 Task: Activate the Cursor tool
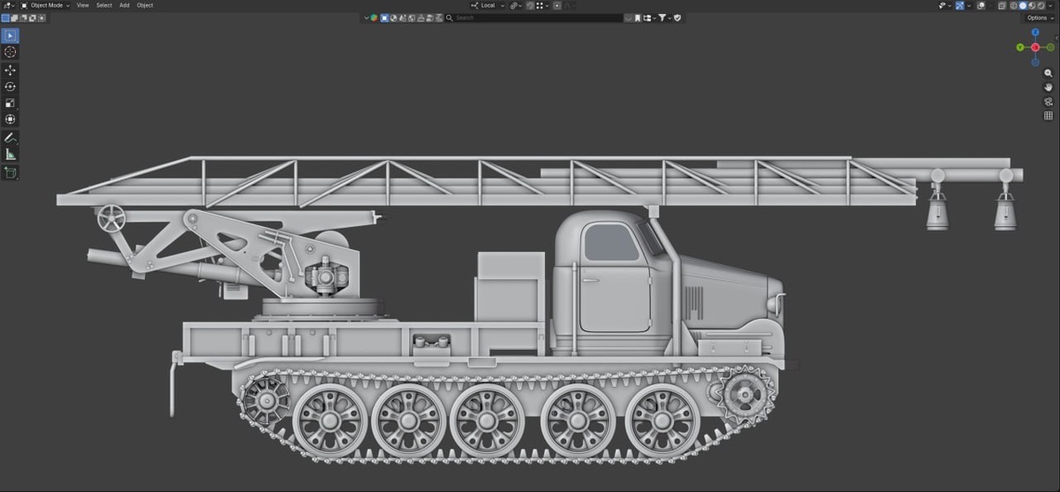pyautogui.click(x=10, y=52)
